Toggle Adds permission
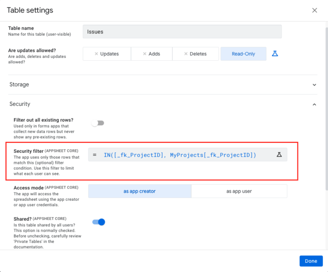 pos(152,54)
